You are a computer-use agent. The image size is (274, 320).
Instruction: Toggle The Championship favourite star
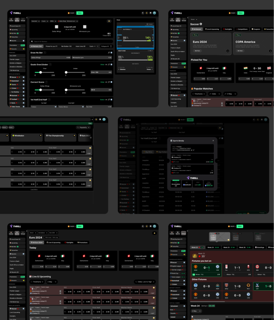coord(74,136)
